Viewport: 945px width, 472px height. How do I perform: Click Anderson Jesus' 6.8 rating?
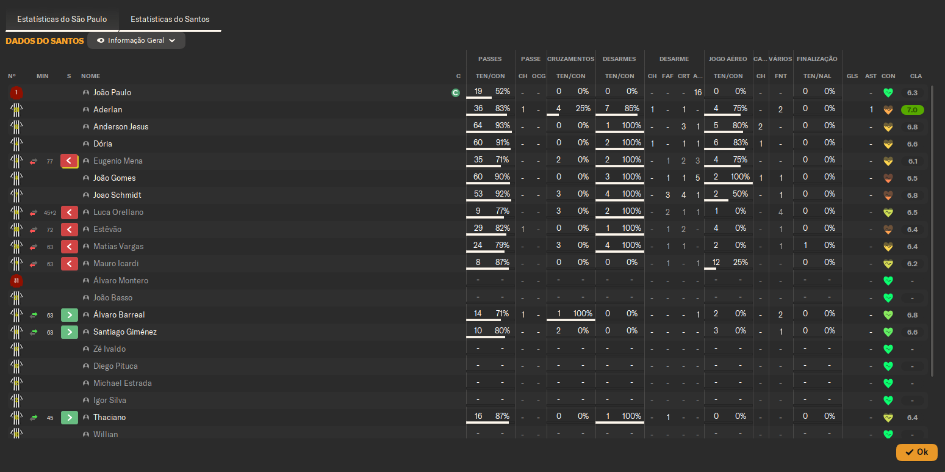pyautogui.click(x=912, y=127)
